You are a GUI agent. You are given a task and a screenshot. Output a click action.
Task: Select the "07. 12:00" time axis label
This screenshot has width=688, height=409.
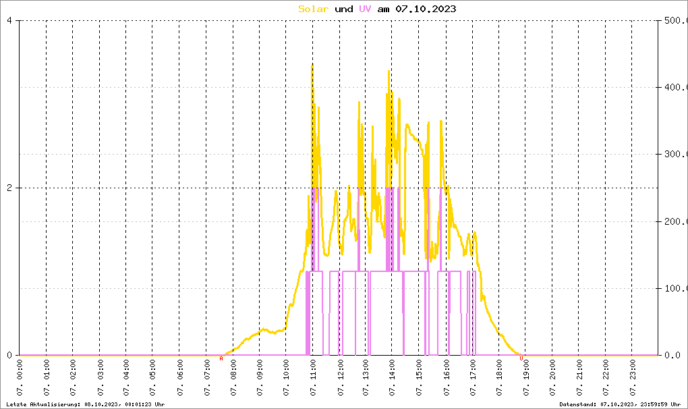click(x=340, y=379)
